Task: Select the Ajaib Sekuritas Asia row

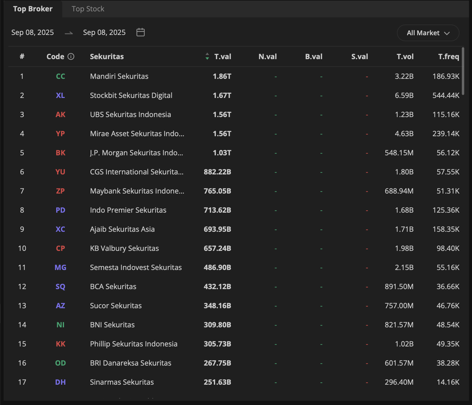Action: point(122,229)
